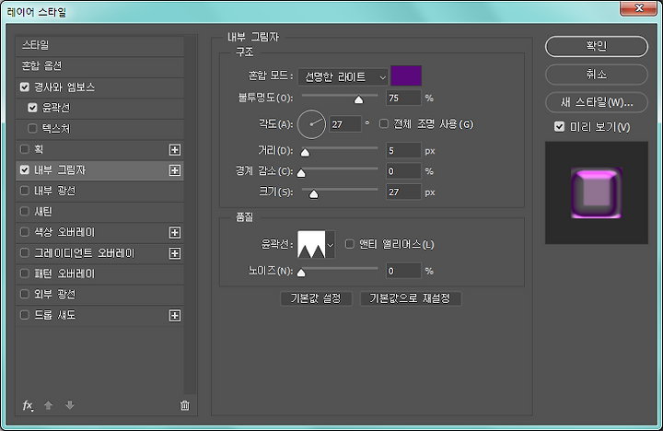This screenshot has width=663, height=431.
Task: Select the 스타일 list item
Action: coord(99,45)
